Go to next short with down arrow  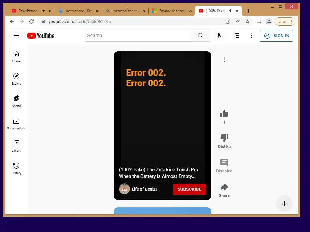coord(284,204)
